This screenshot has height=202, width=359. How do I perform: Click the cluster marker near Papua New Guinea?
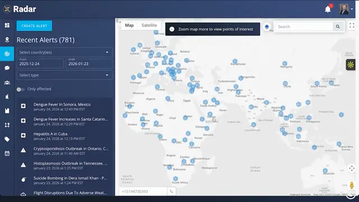pos(339,144)
